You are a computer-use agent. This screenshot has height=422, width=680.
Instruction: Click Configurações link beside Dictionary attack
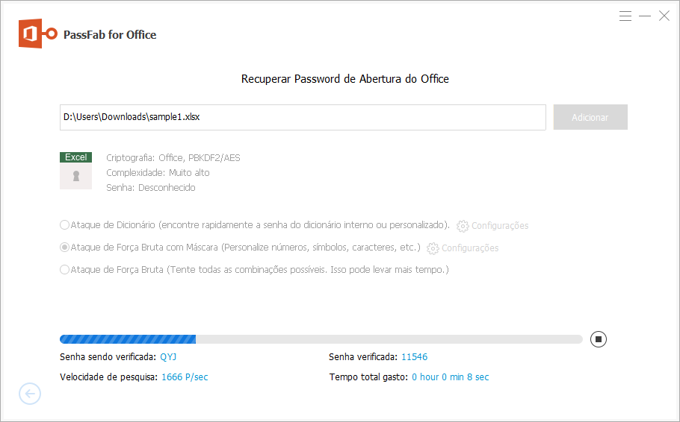[500, 226]
